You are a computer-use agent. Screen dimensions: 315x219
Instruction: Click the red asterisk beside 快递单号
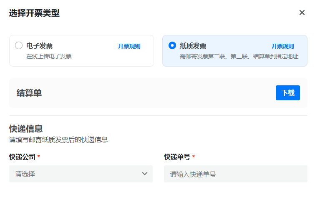(194, 157)
